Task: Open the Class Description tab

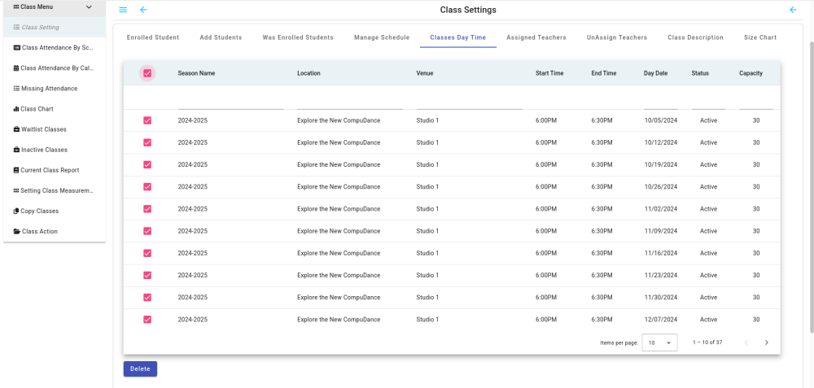Action: point(696,37)
